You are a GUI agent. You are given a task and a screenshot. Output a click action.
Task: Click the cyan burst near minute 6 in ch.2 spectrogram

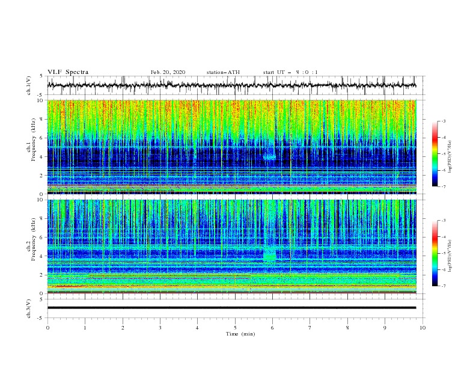[270, 254]
